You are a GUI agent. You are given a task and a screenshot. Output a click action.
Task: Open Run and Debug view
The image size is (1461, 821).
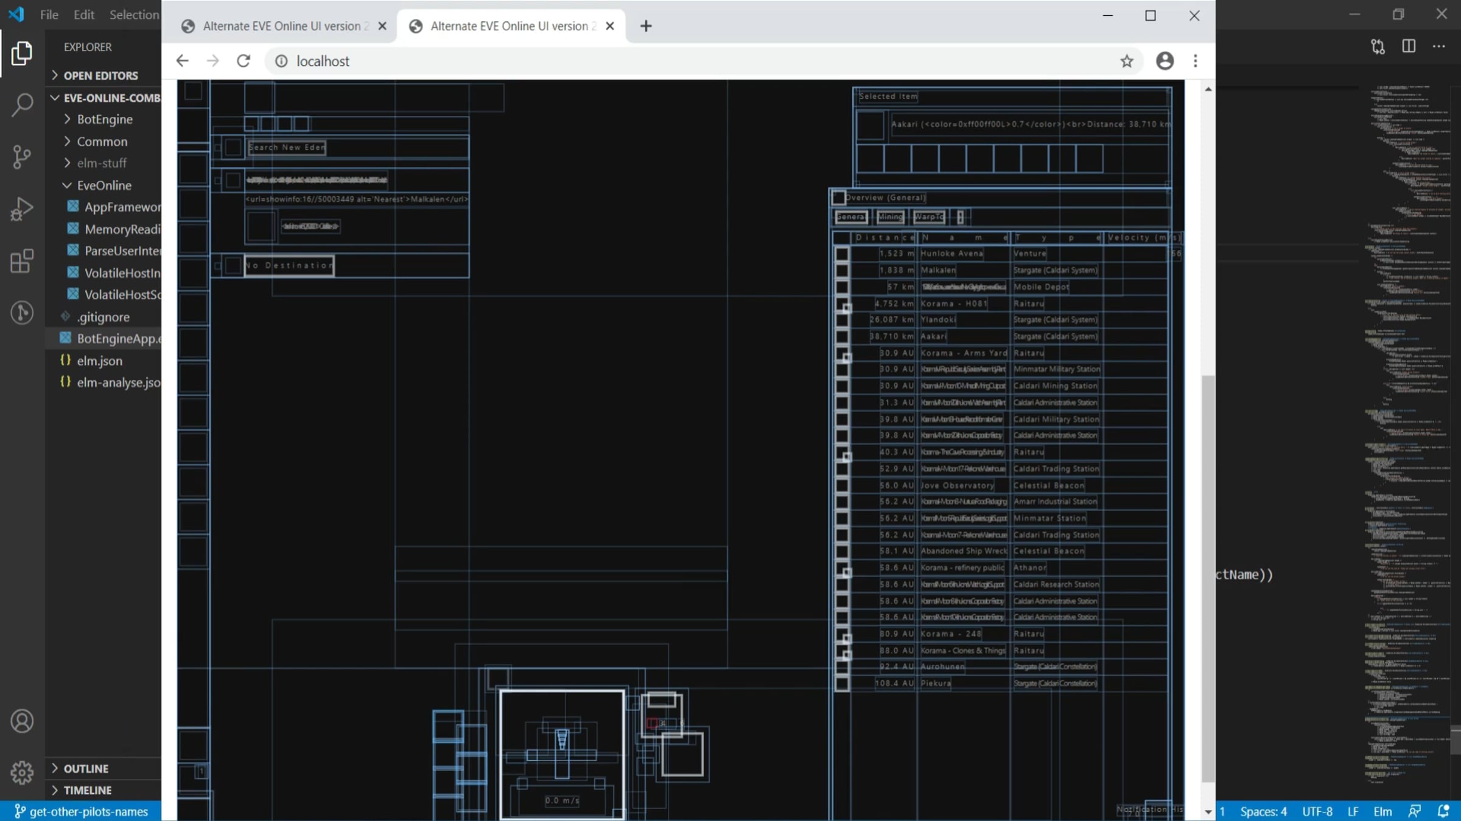pyautogui.click(x=22, y=209)
